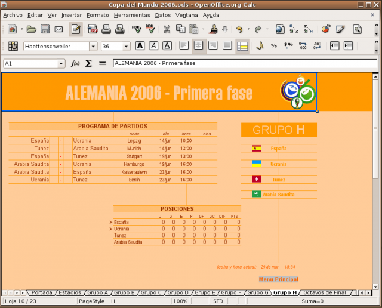Decrease indent icon
The image size is (382, 308).
334,45
